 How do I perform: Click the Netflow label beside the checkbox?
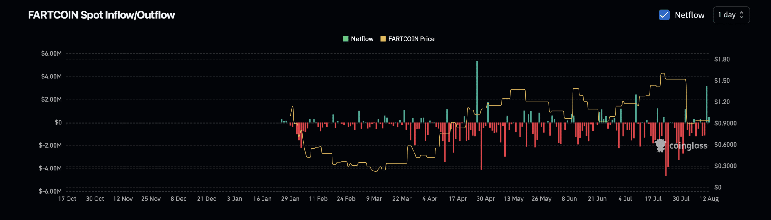tap(689, 15)
